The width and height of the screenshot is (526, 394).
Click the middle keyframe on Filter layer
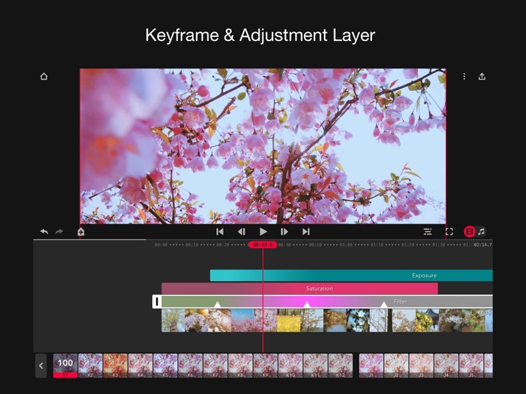pyautogui.click(x=307, y=304)
